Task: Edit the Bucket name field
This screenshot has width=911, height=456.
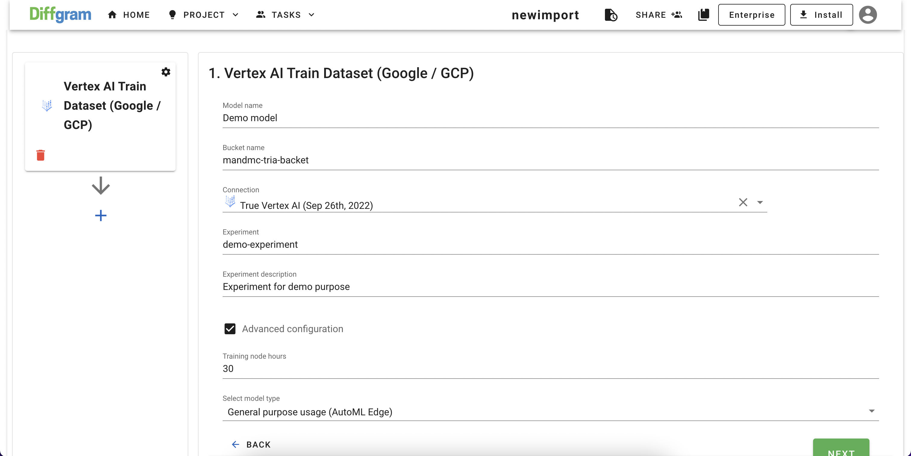Action: tap(550, 160)
